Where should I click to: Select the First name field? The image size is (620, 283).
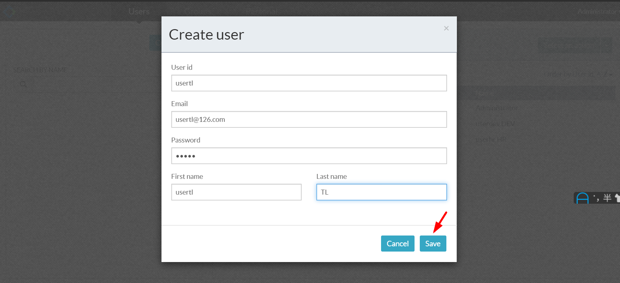click(236, 192)
